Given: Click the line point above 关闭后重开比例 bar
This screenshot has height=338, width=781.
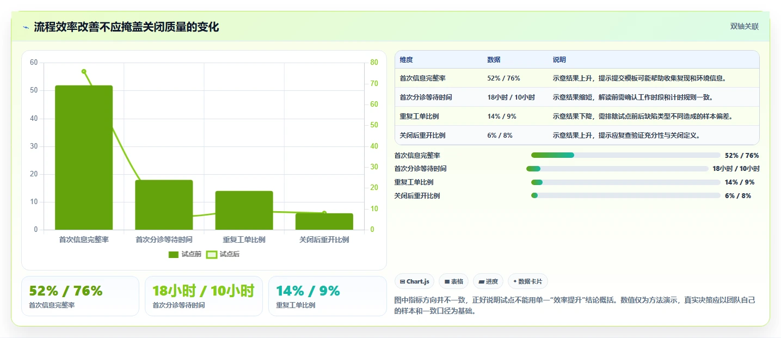Looking at the screenshot, I should [324, 213].
